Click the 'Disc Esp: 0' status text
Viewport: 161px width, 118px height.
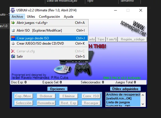(19, 82)
